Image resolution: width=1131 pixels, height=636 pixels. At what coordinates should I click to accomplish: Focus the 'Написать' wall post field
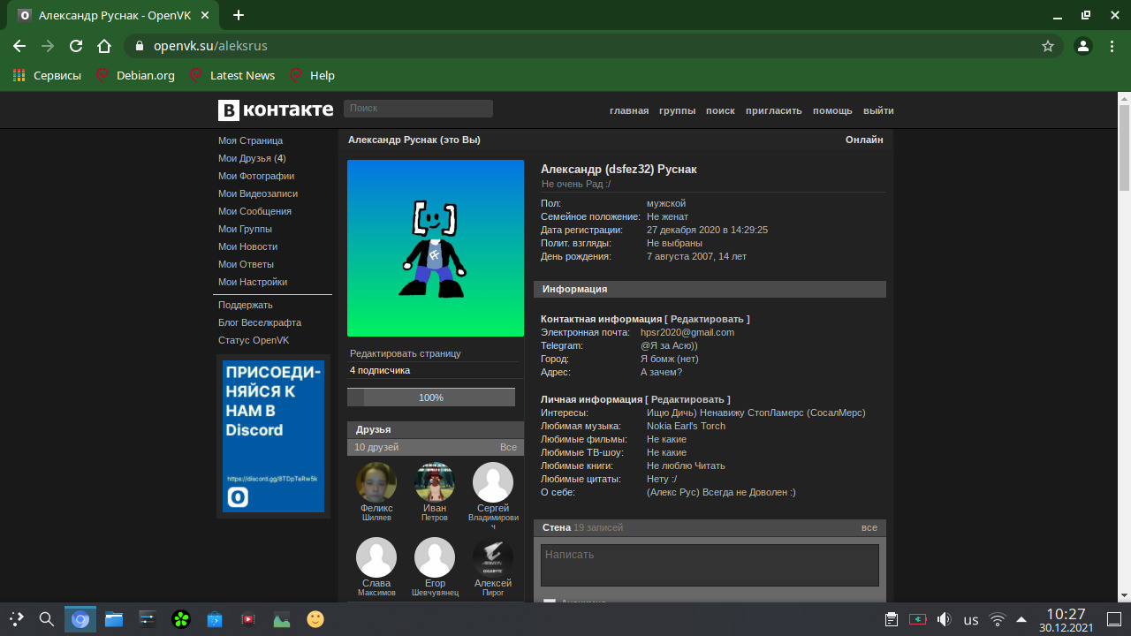tap(710, 564)
